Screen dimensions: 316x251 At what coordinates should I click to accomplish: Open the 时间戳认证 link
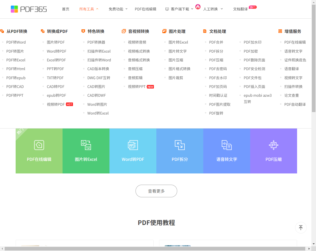218,95
